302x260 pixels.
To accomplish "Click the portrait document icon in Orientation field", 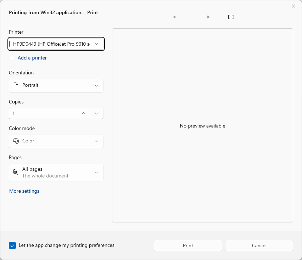I will (x=15, y=85).
